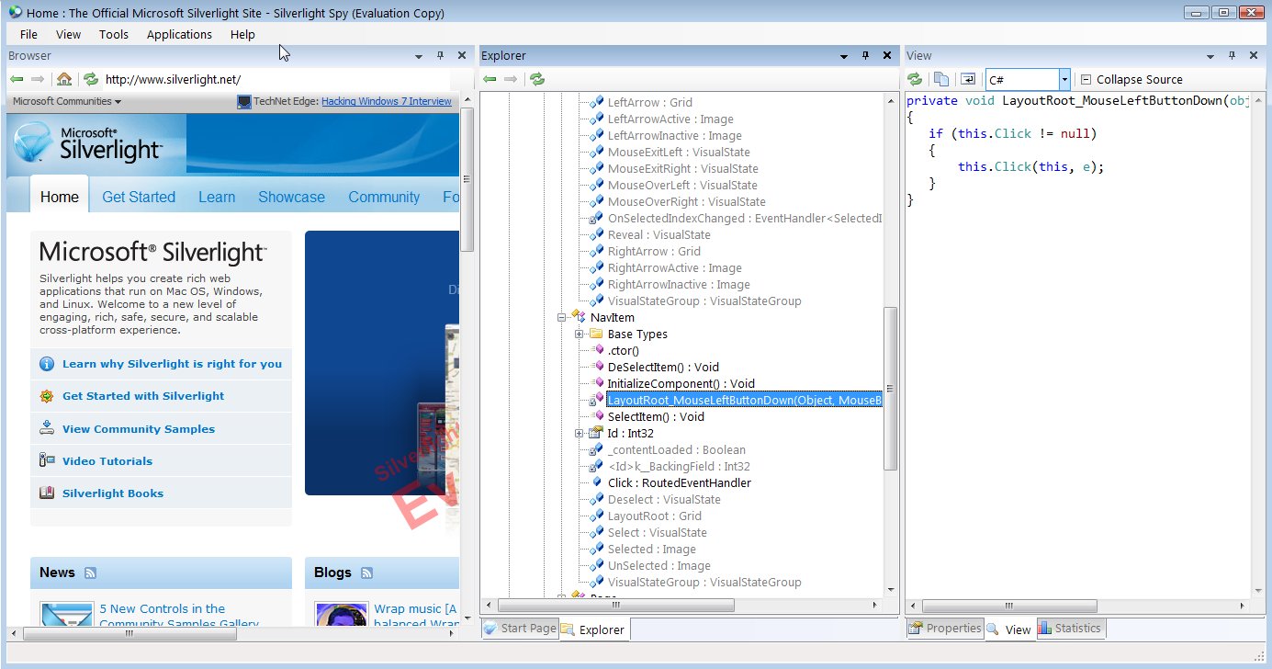Click the TechNet Edge monitor icon
The height and width of the screenshot is (669, 1272).
tap(243, 102)
